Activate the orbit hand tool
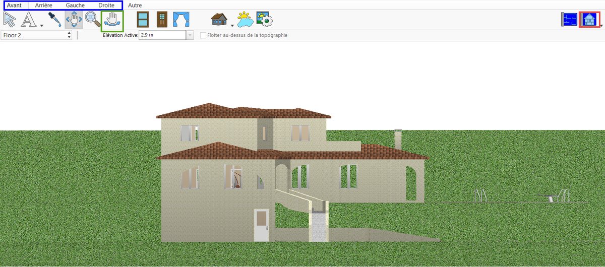 point(112,20)
